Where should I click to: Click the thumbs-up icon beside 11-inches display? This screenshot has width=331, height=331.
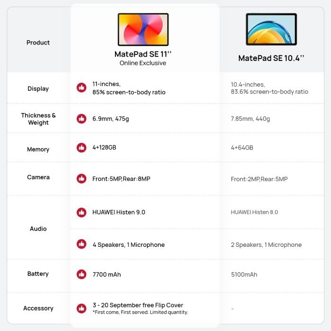81,87
